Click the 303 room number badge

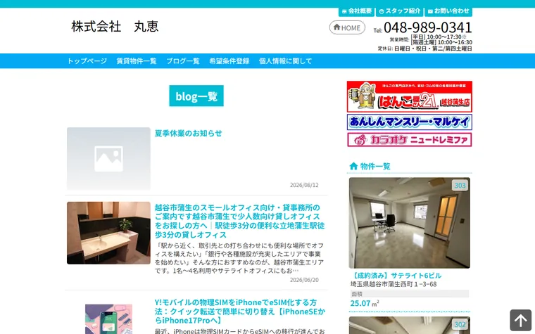[x=460, y=186]
